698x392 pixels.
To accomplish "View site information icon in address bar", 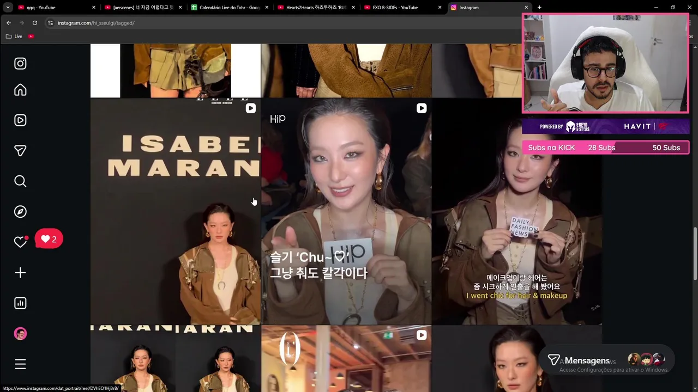I will (x=50, y=23).
